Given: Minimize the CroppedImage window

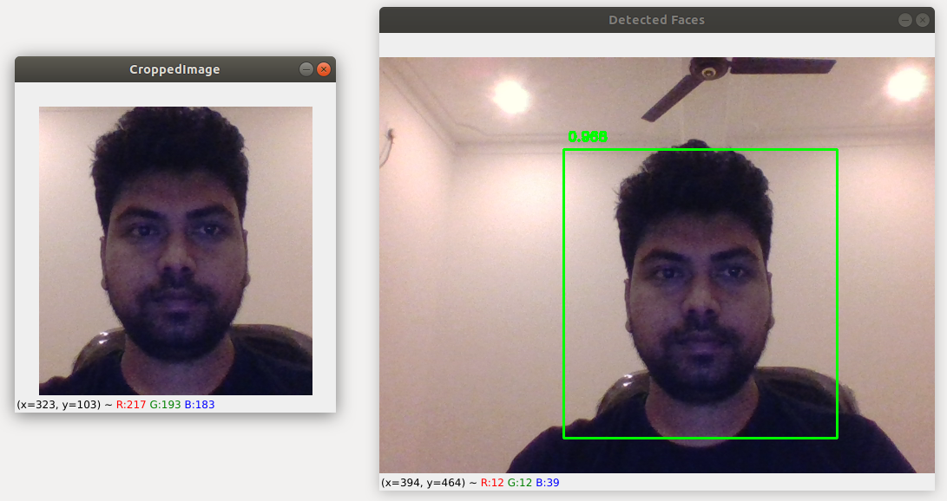Looking at the screenshot, I should 305,69.
